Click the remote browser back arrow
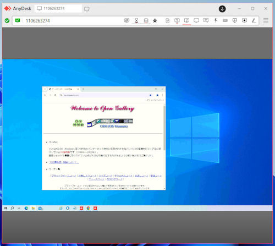This screenshot has width=275, height=246. (45, 95)
